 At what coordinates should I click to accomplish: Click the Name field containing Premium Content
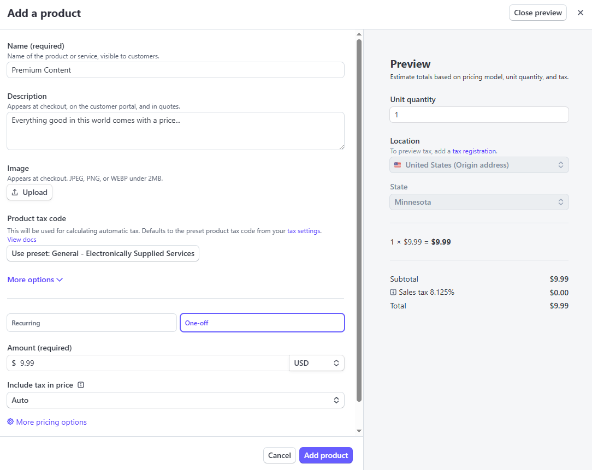(x=175, y=70)
